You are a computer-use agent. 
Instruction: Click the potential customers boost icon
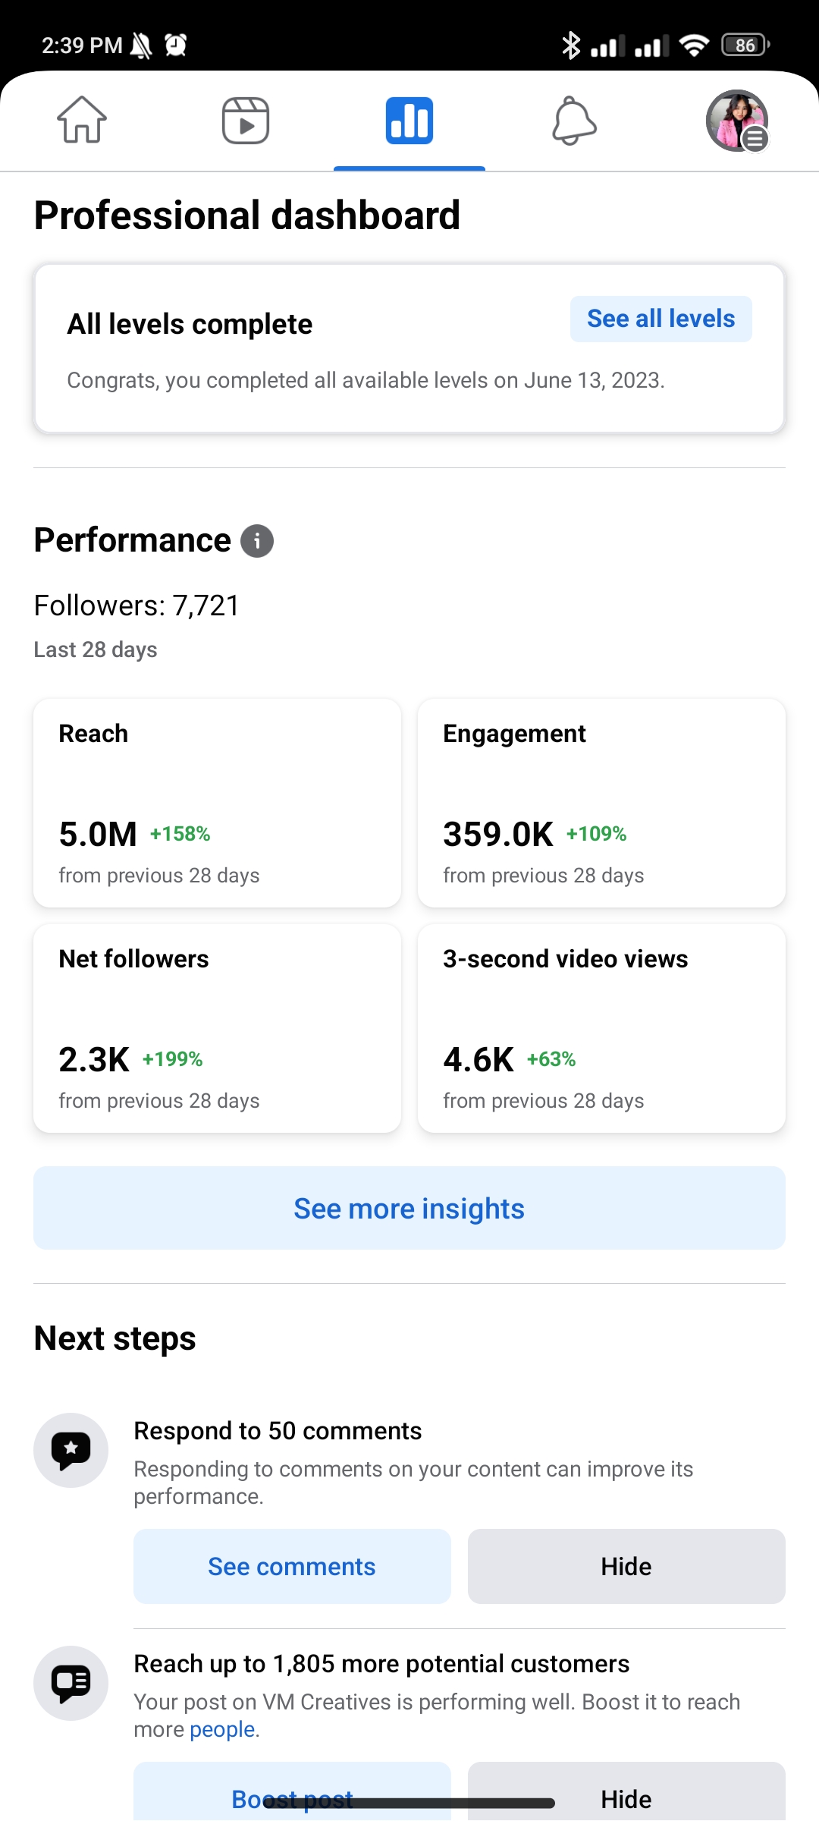(71, 1683)
